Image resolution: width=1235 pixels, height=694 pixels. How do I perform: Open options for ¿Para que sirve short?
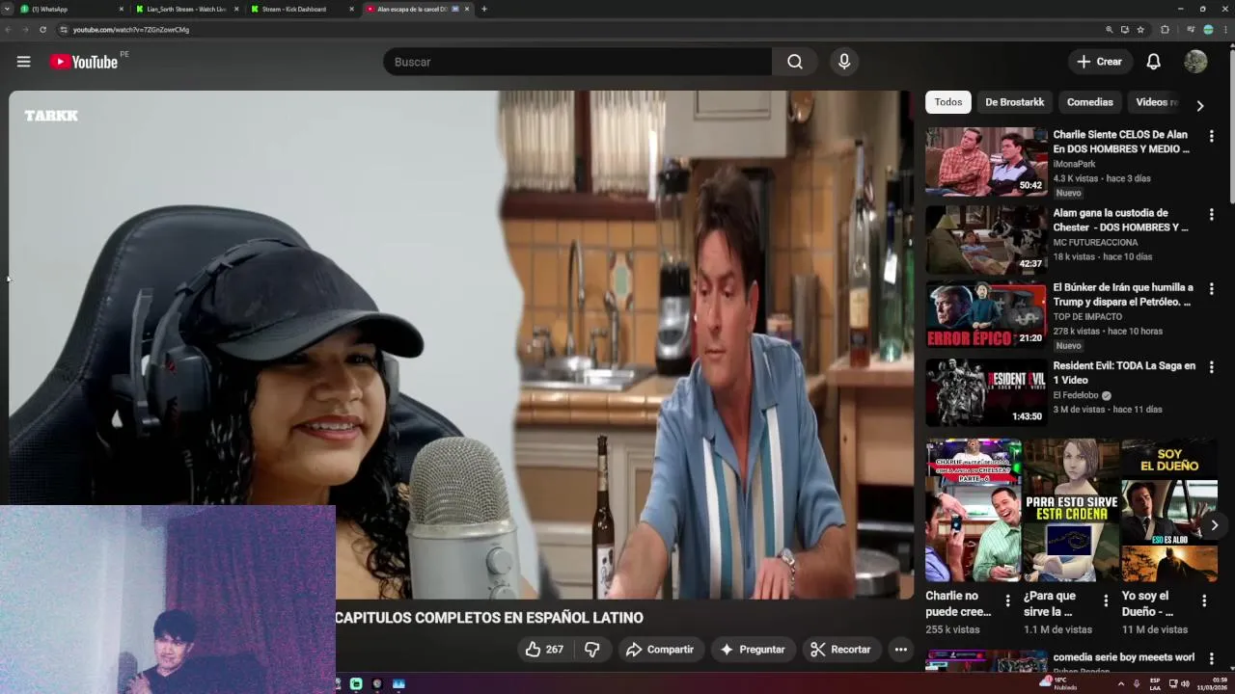point(1106,601)
